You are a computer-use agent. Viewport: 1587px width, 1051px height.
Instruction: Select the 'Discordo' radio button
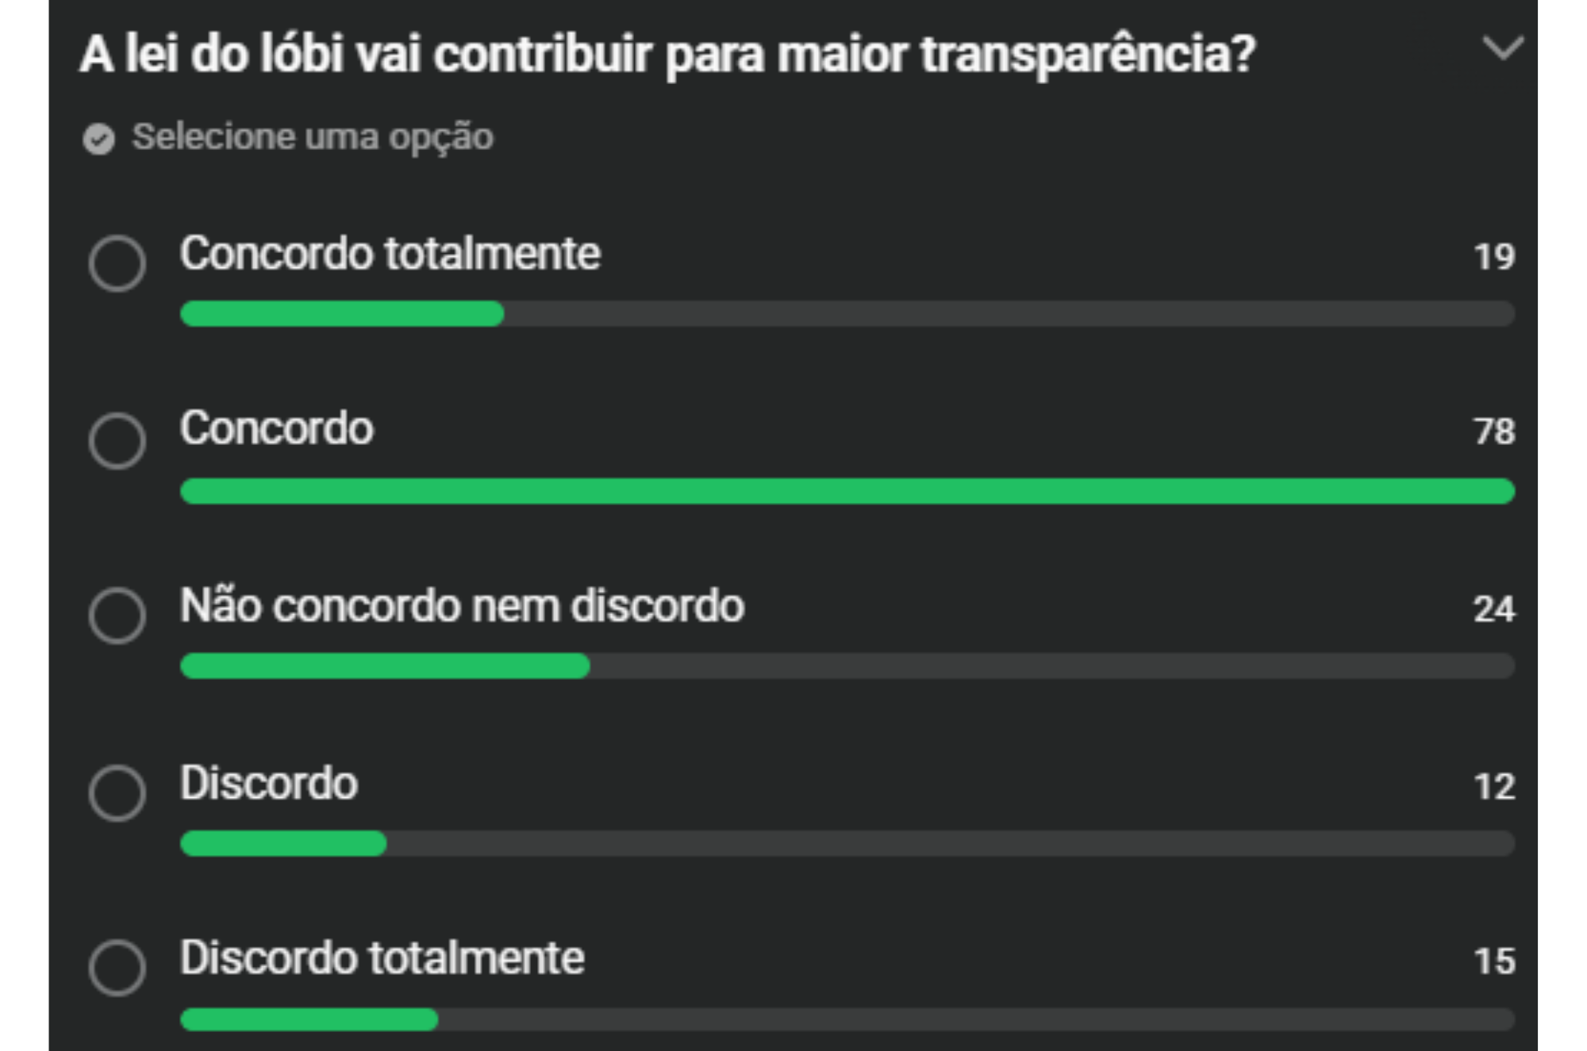click(x=119, y=789)
